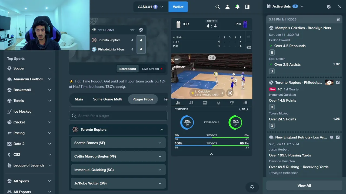
Task: Switch to the Scoreboard view
Action: point(128,69)
